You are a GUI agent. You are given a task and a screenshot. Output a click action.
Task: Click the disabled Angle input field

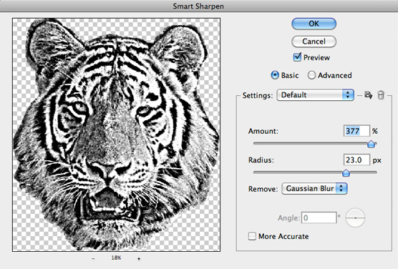[319, 217]
